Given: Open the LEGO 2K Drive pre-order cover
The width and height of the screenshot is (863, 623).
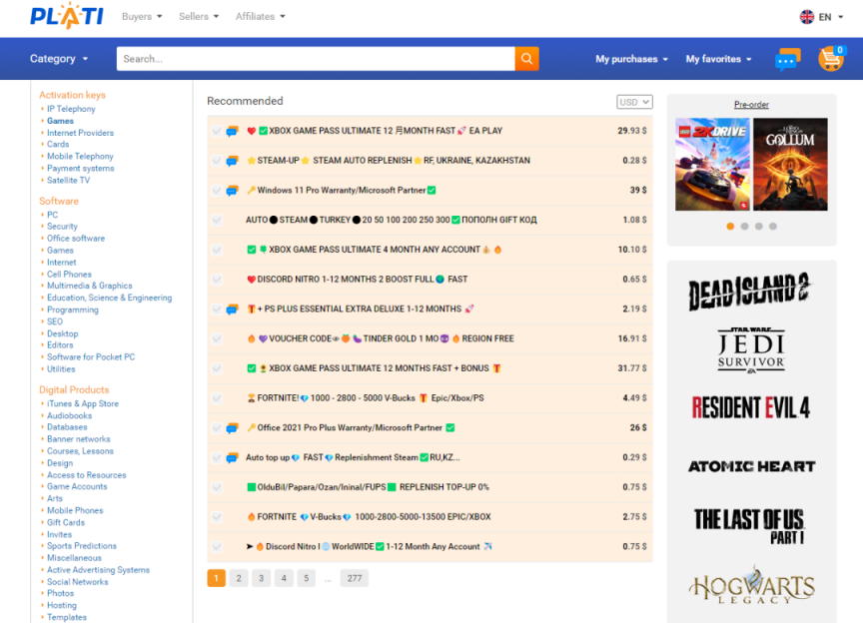Looking at the screenshot, I should tap(712, 164).
